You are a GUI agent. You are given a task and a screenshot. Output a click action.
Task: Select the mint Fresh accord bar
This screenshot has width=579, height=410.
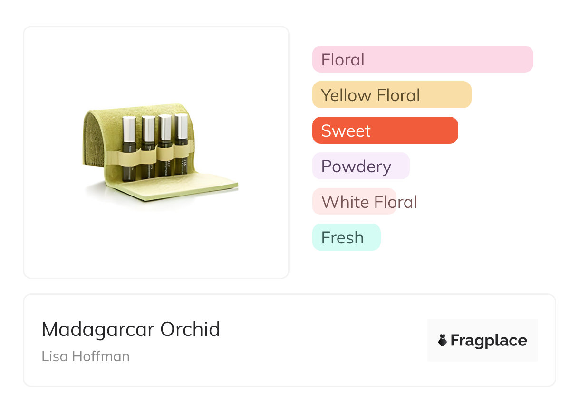point(346,237)
